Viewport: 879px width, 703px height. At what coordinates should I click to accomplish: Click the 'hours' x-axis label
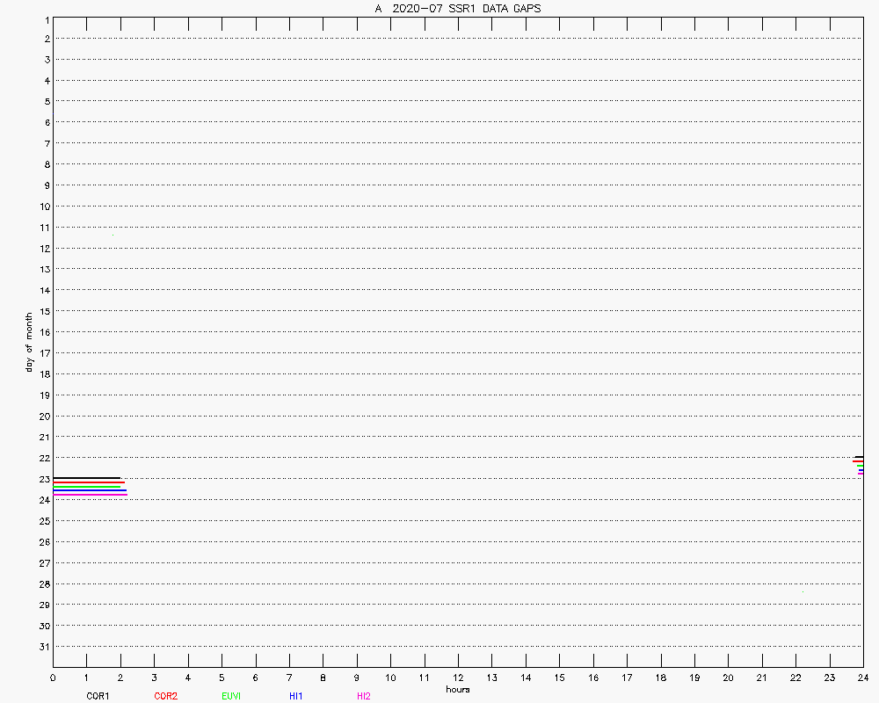point(458,690)
